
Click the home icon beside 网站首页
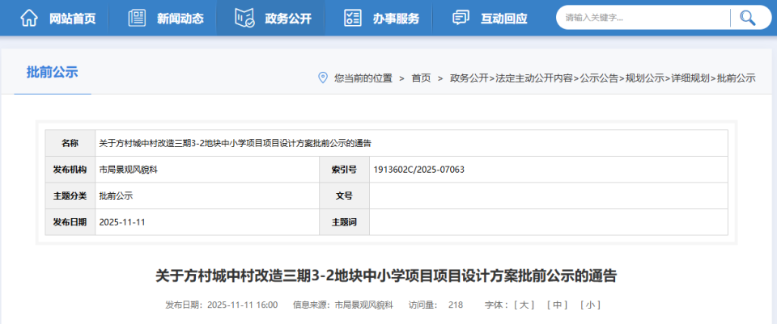coord(29,19)
